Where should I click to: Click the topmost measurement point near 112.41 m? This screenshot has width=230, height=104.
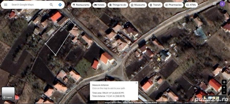pyautogui.click(x=69, y=19)
